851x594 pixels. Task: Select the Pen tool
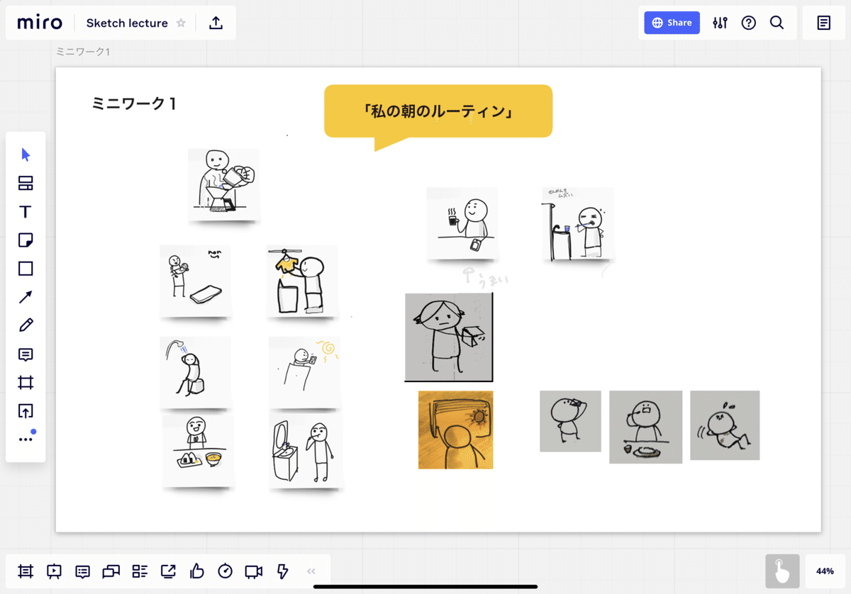click(x=26, y=325)
